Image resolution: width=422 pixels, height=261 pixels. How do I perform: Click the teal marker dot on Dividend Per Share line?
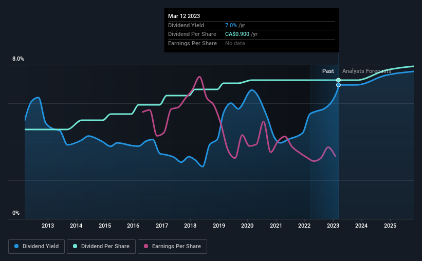[x=339, y=80]
